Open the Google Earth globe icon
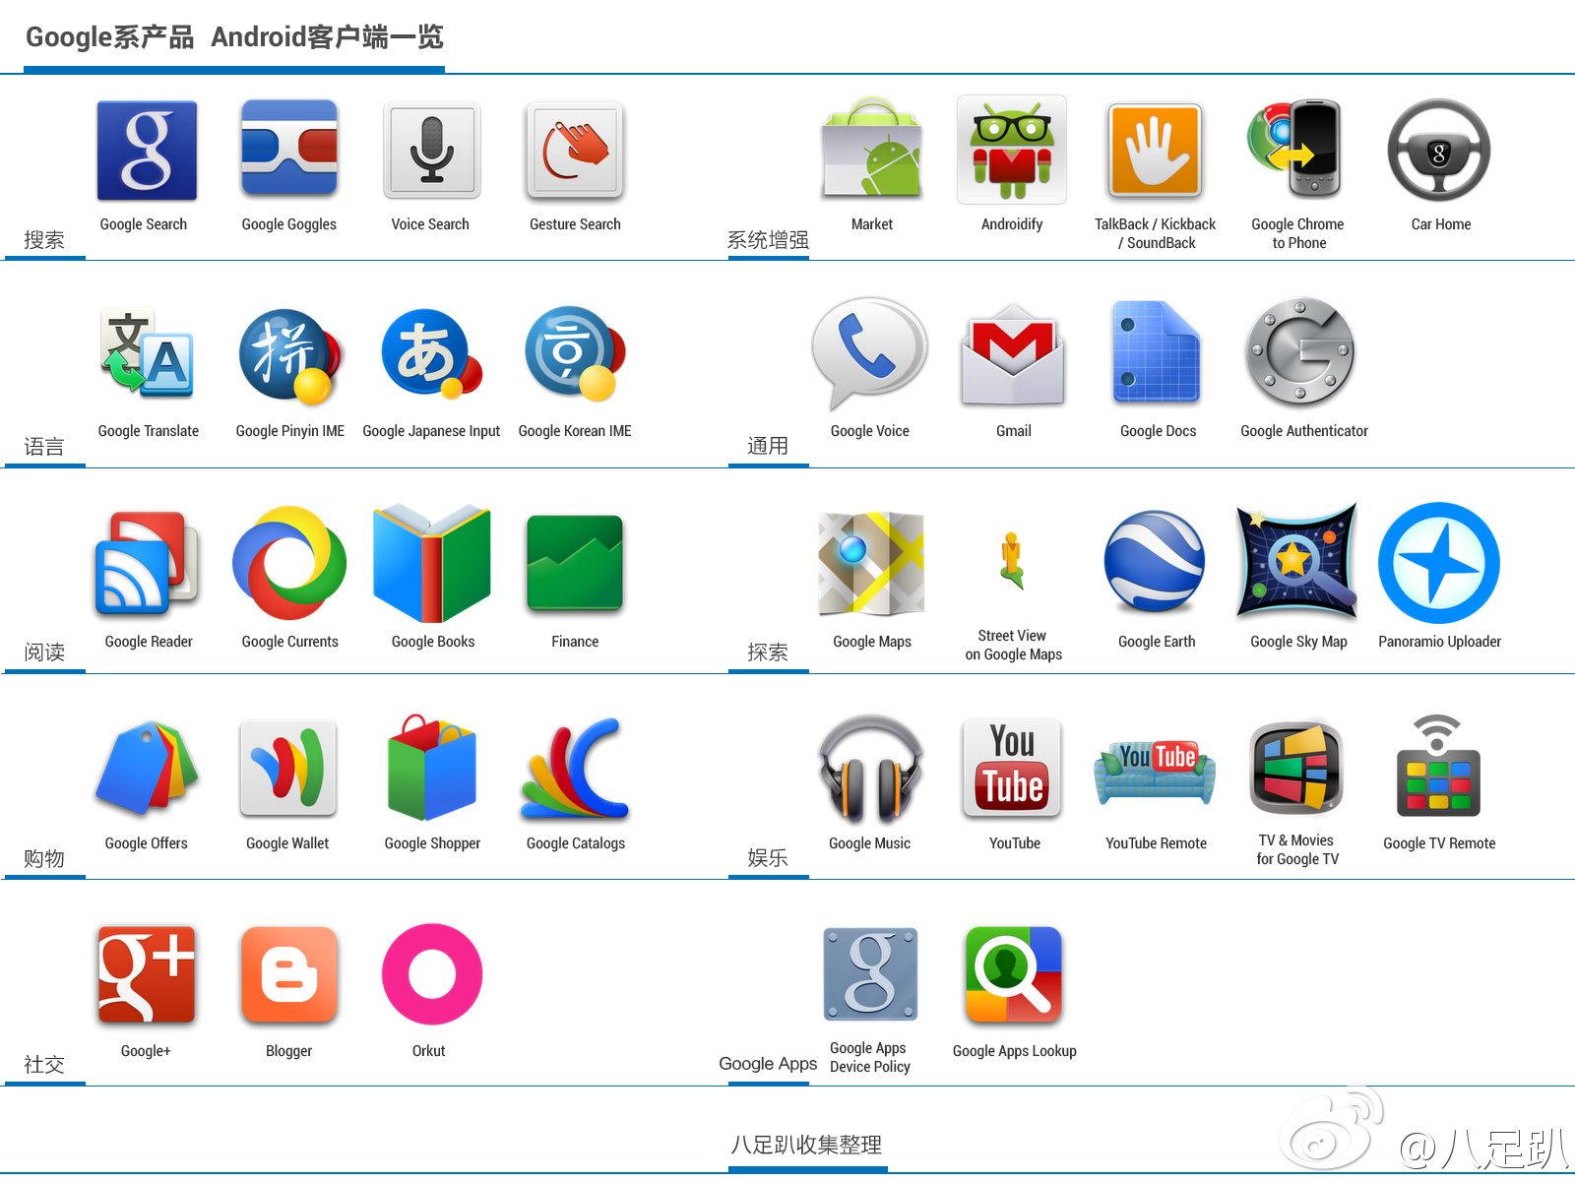Viewport: 1575px width, 1181px height. [1155, 562]
